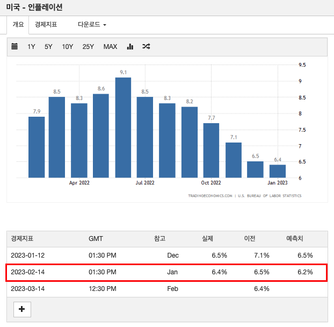334x327 pixels.
Task: Click the Jul 2022 axis label
Action: 145,183
